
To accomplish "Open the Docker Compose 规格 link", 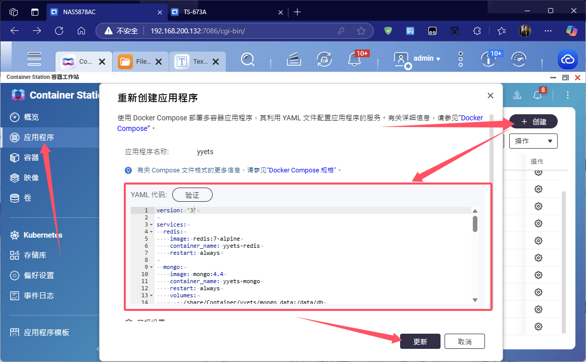I will coord(303,170).
